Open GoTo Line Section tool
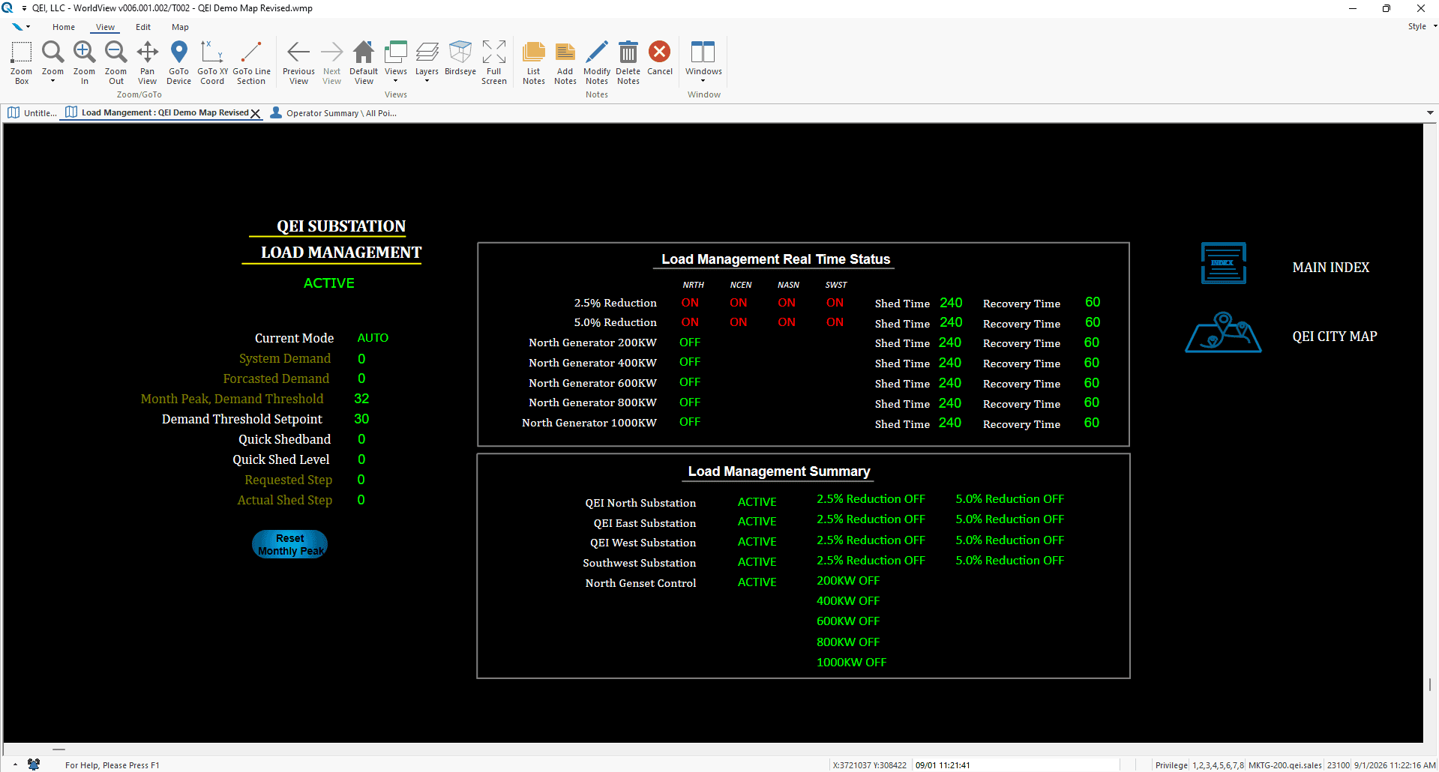The width and height of the screenshot is (1439, 772). tap(251, 62)
